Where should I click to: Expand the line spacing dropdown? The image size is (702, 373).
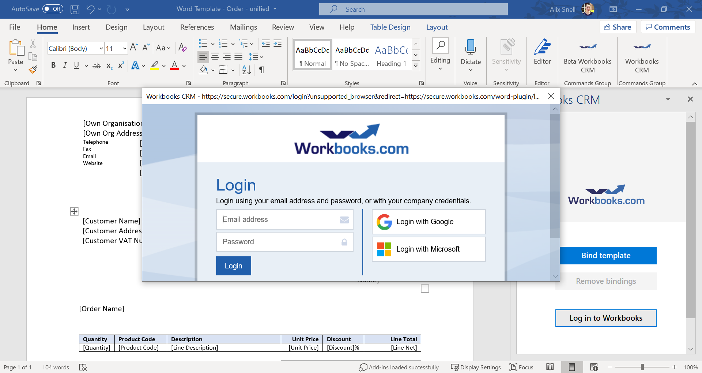(x=261, y=57)
